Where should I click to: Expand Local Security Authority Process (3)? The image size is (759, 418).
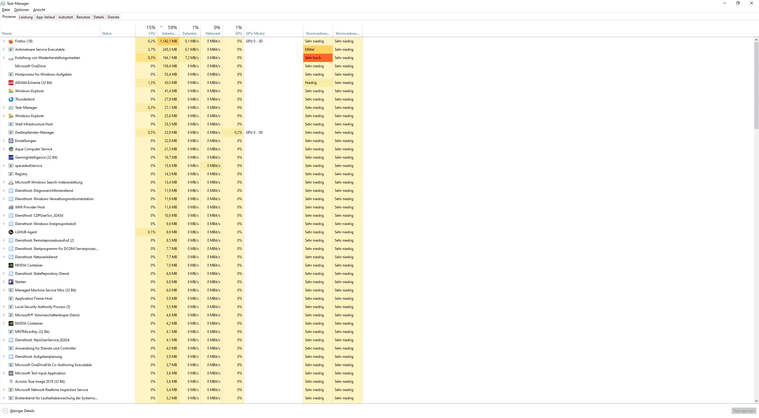click(4, 307)
